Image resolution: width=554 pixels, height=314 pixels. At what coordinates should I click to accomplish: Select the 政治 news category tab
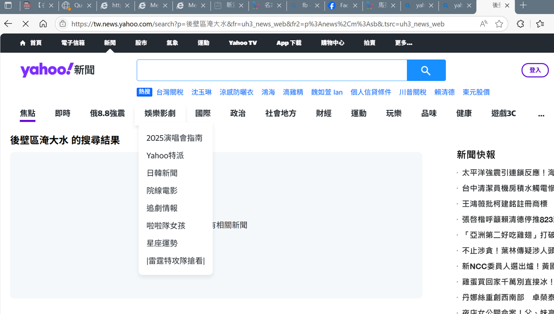point(238,113)
